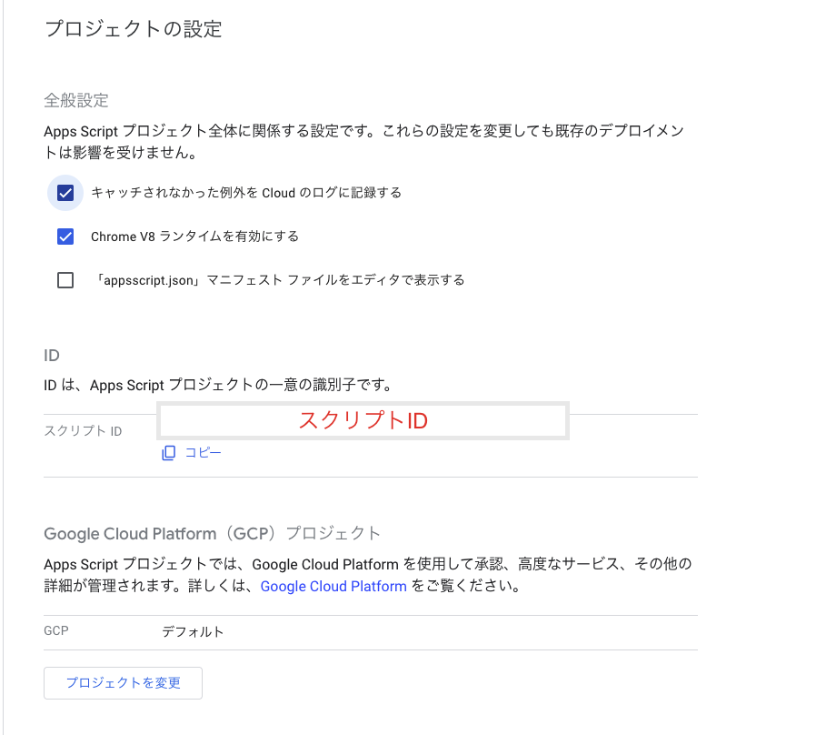Click the プロジェクトを変更 button
The image size is (836, 735).
pos(122,683)
